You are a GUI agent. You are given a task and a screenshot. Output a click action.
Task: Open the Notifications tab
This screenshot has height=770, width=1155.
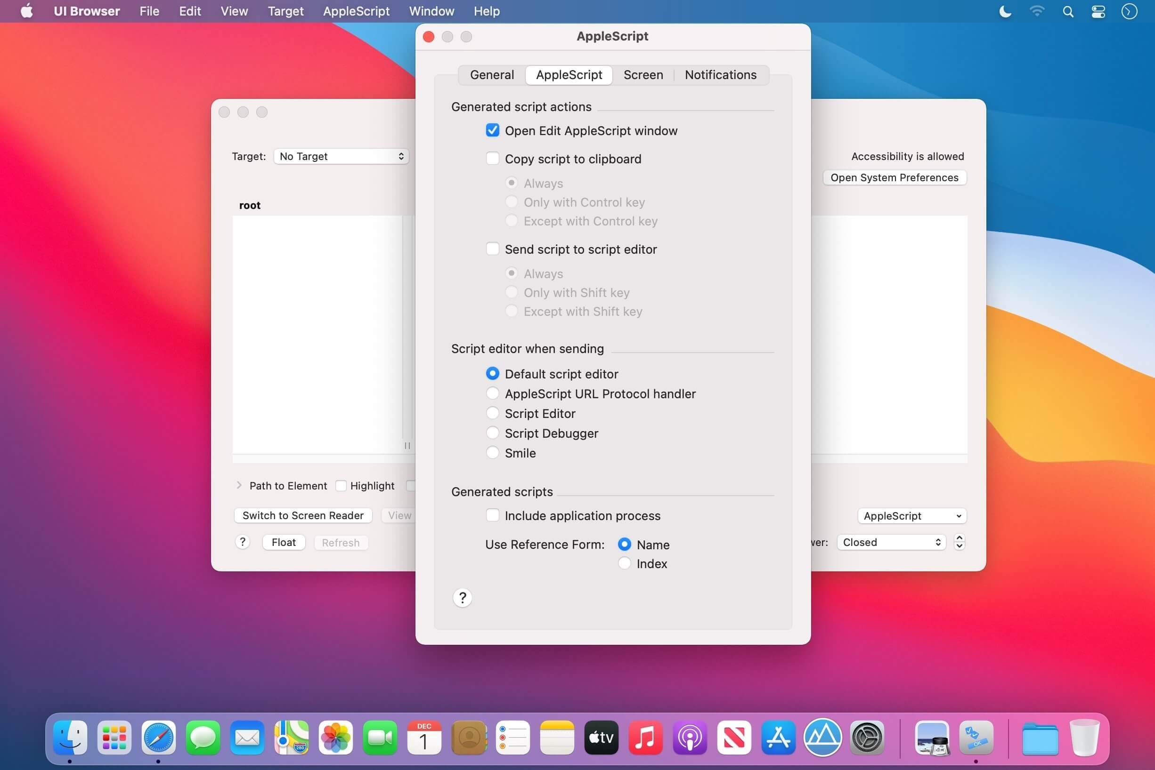coord(721,75)
